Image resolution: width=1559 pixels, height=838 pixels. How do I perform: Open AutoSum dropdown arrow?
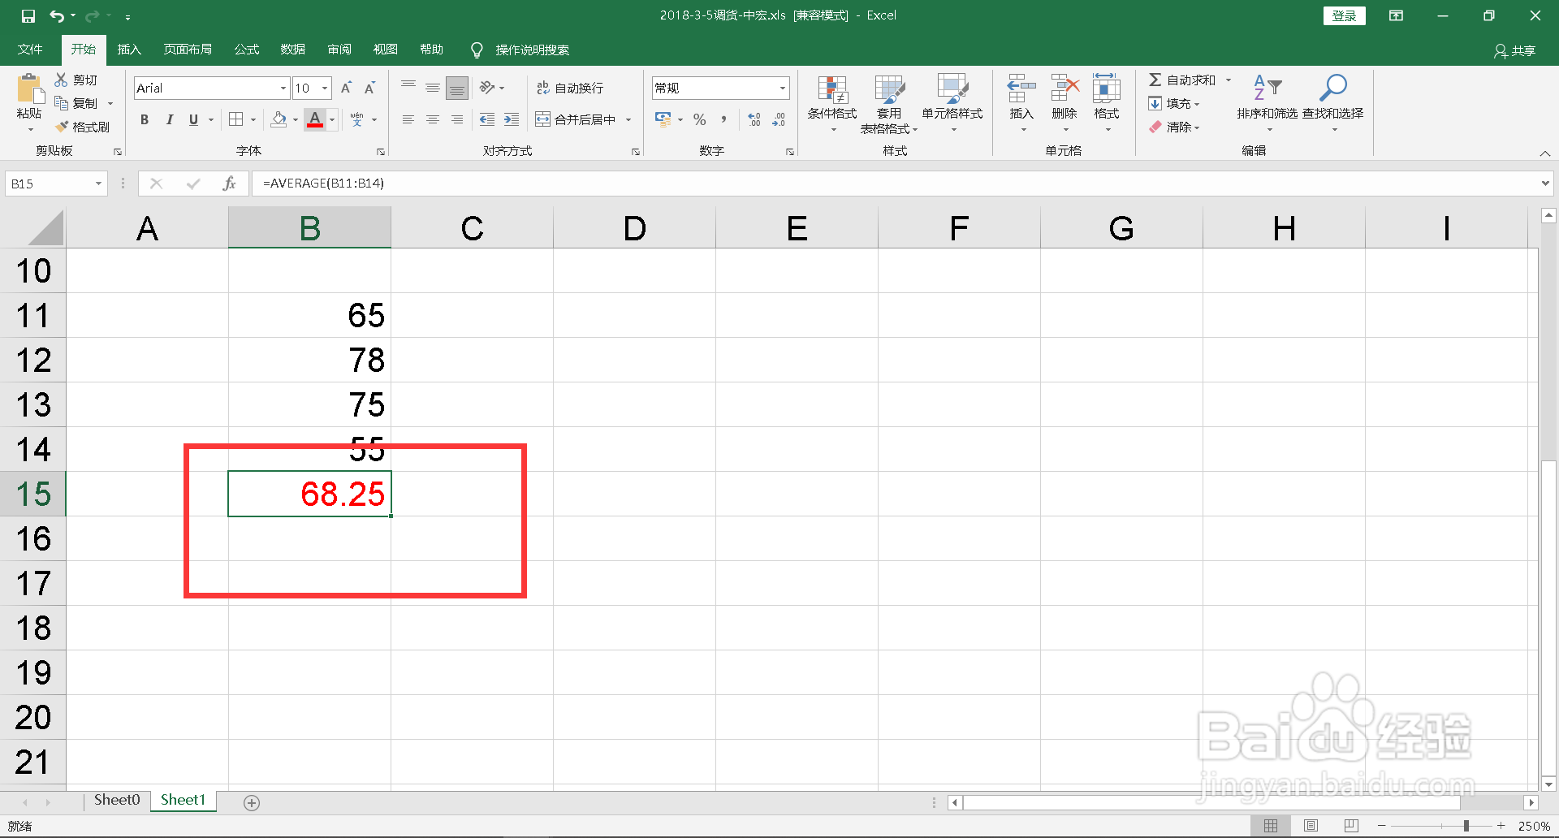coord(1229,80)
